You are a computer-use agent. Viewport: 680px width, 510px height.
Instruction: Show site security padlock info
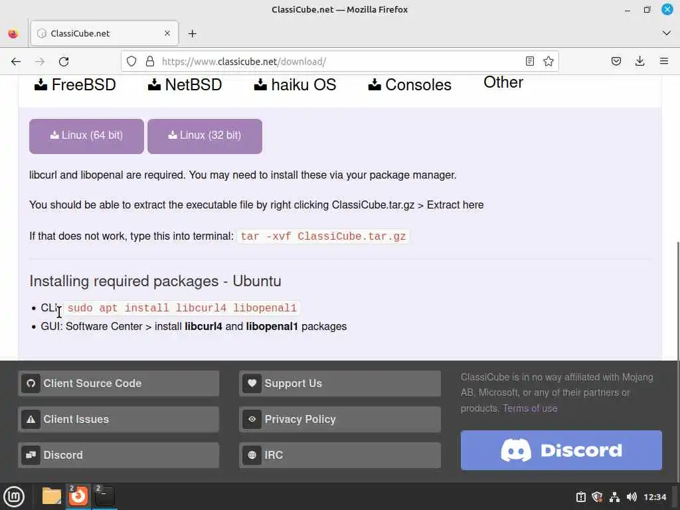click(x=150, y=61)
